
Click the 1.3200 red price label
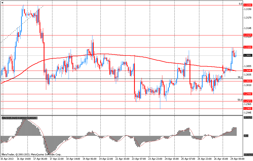point(248,5)
